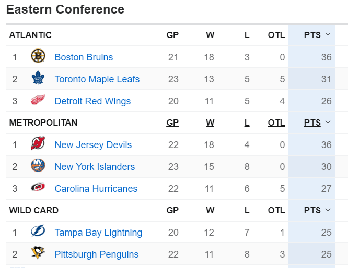This screenshot has height=268, width=348.
Task: Click the Carolina Hurricanes logo
Action: [x=38, y=188]
